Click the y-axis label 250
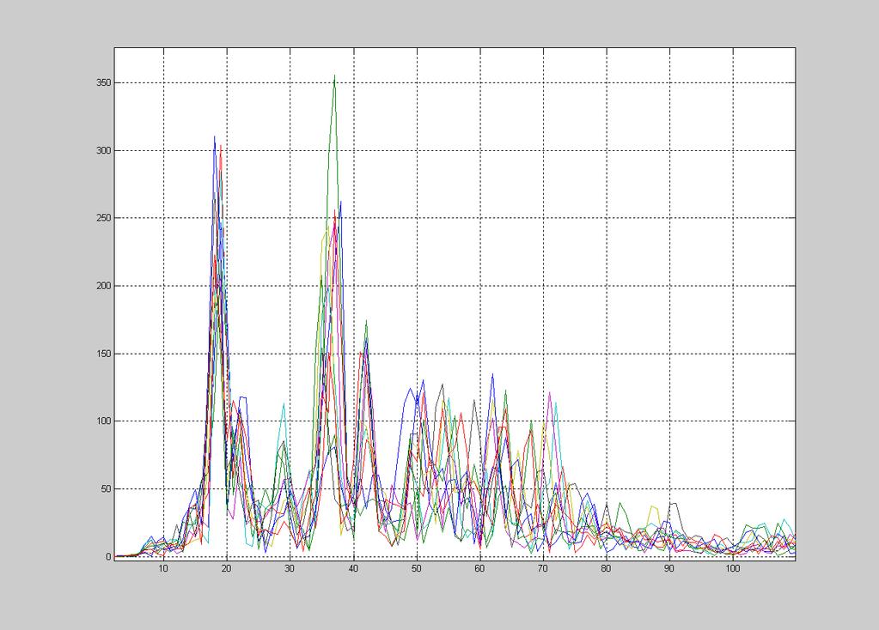The width and height of the screenshot is (879, 630). [x=103, y=218]
